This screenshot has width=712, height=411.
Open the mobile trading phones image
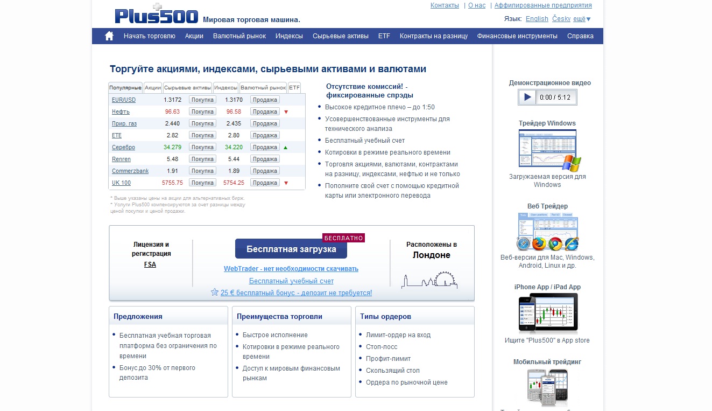tap(547, 387)
